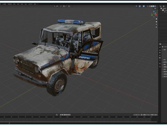Open shading options dropdown arrow
This screenshot has width=167, height=125.
click(x=157, y=6)
